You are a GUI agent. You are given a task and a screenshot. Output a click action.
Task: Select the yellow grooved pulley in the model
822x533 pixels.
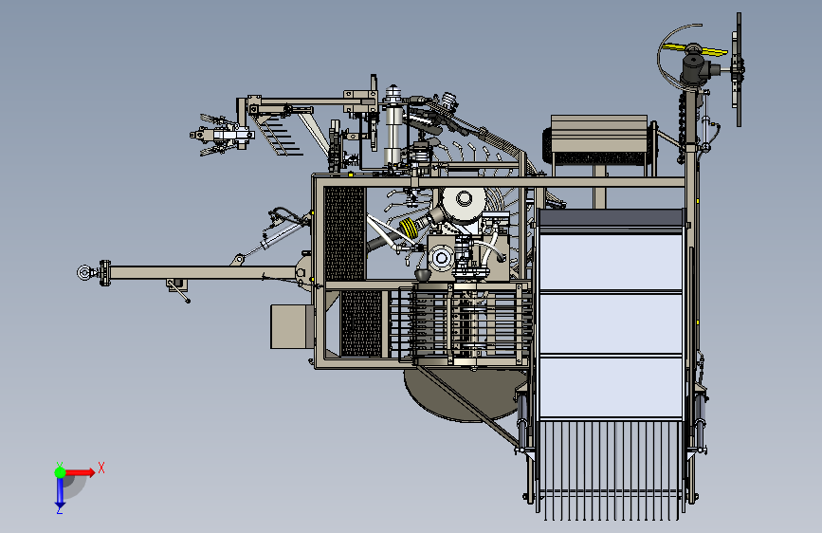410,229
